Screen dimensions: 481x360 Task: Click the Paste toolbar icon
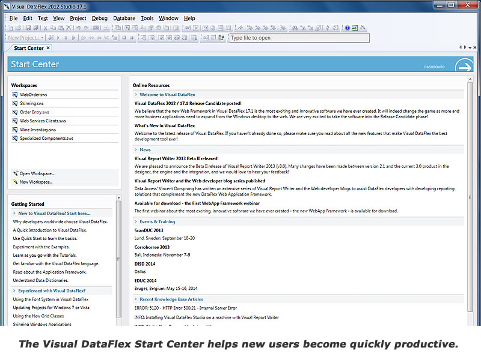point(61,28)
